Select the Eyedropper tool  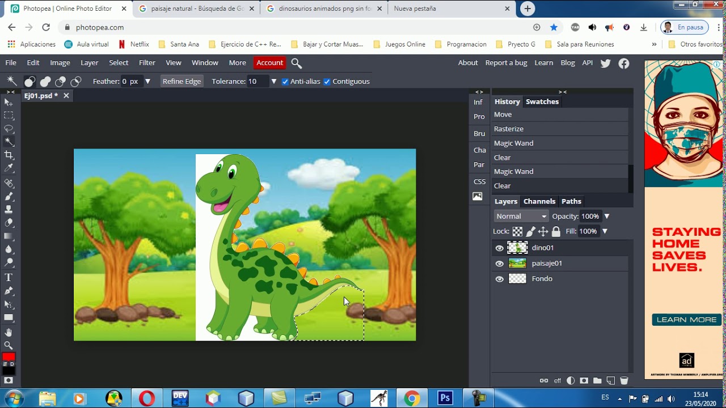tap(9, 168)
